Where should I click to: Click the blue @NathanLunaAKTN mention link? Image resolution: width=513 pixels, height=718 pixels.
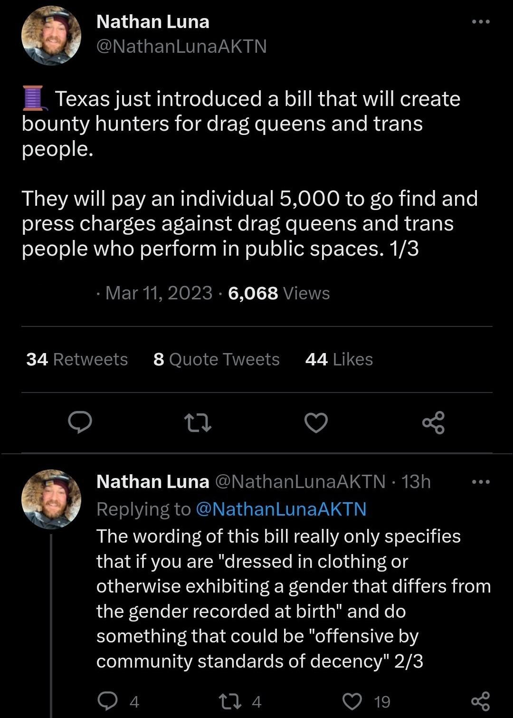click(x=281, y=509)
